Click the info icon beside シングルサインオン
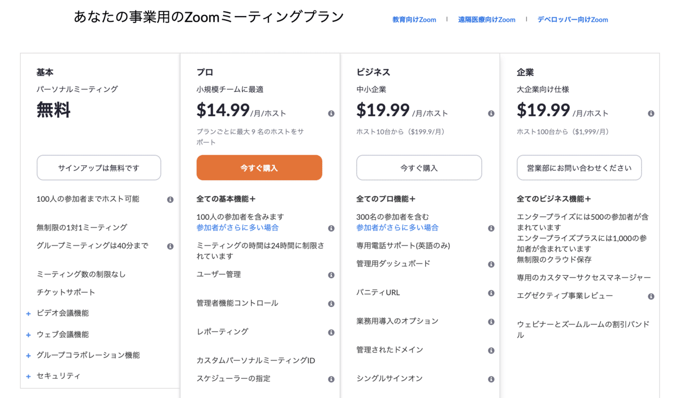Image resolution: width=684 pixels, height=398 pixels. 491,379
